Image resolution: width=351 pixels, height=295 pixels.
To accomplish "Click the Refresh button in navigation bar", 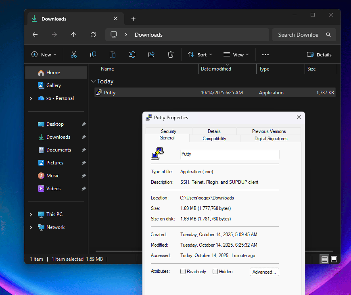I will [93, 35].
